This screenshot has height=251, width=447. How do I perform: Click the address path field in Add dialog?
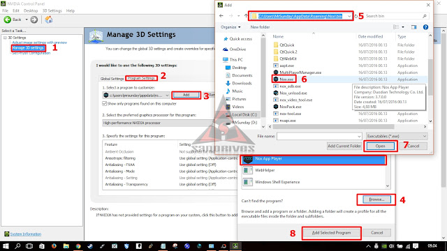click(x=301, y=16)
